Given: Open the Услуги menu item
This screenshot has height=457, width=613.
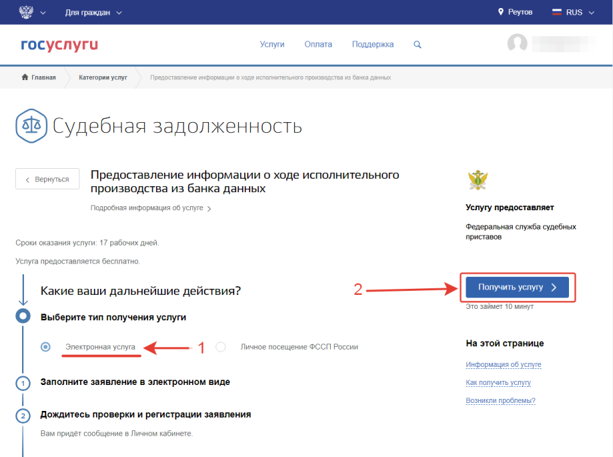Looking at the screenshot, I should pos(272,45).
